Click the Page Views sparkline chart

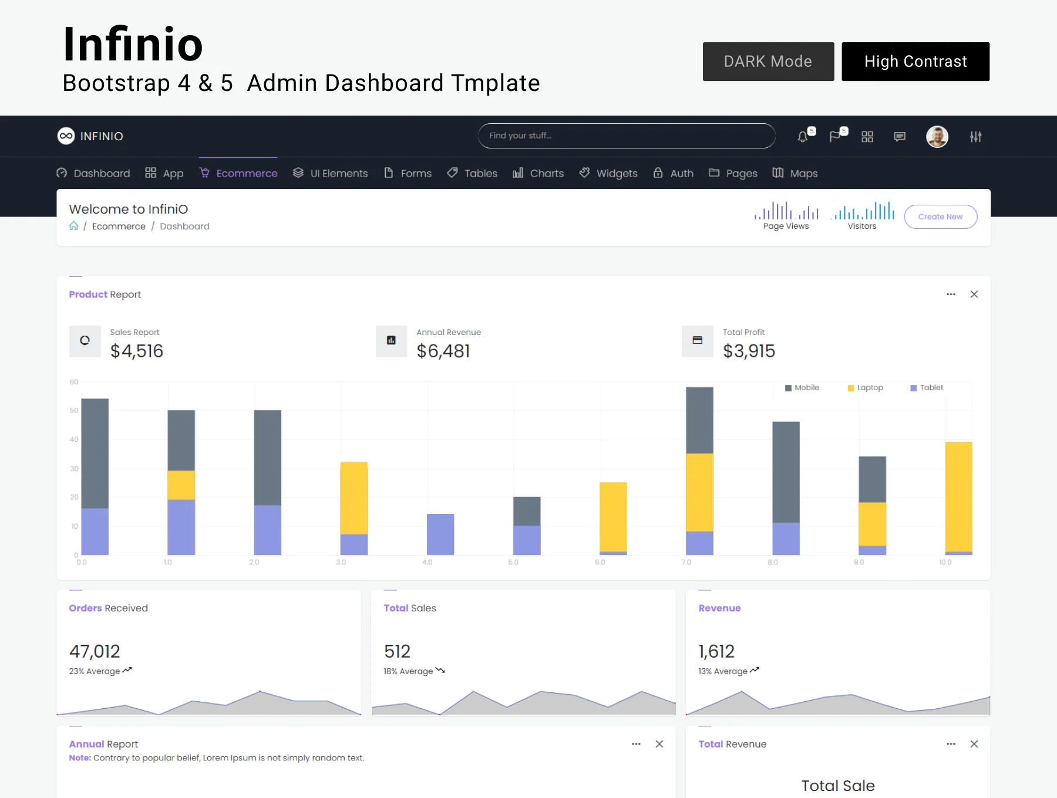[786, 211]
